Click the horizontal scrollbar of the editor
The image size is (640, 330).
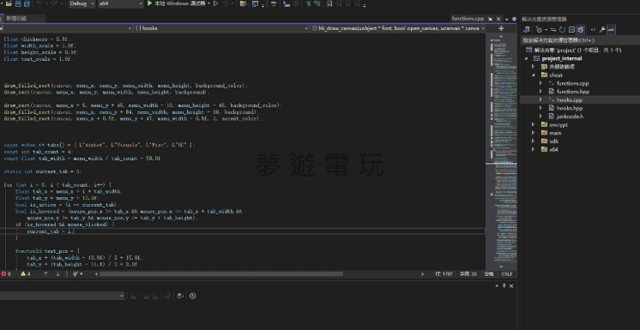(x=221, y=274)
